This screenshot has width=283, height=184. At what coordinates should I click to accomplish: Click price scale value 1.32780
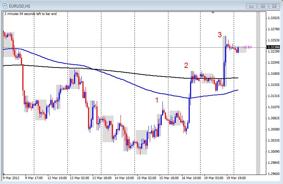274,29
